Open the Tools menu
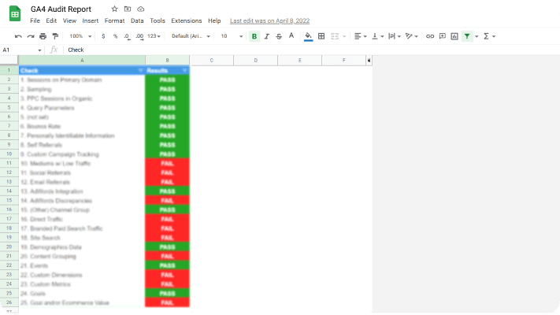 click(158, 20)
